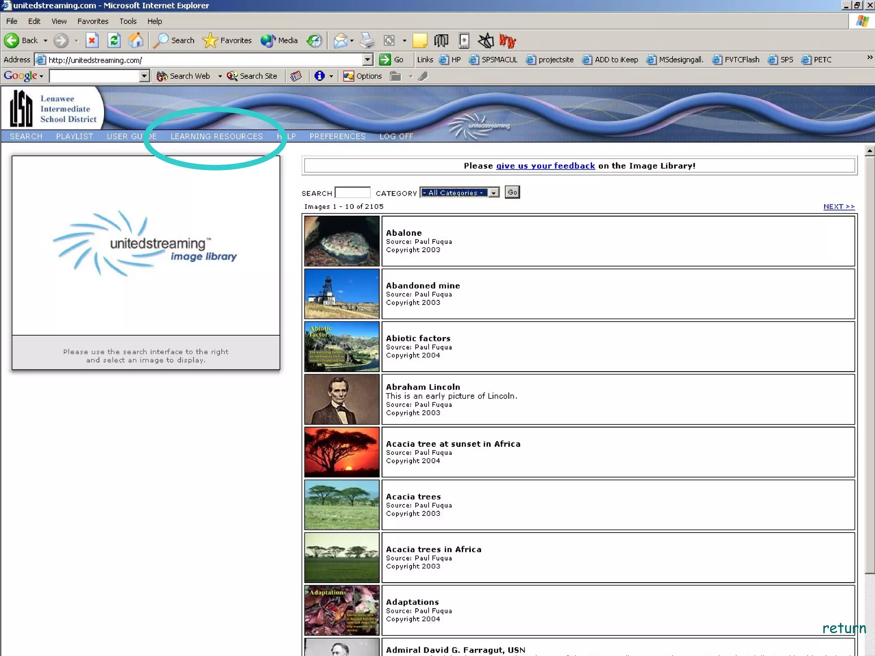Click Google toolbar Page Info icon
This screenshot has height=656, width=875.
coord(320,76)
